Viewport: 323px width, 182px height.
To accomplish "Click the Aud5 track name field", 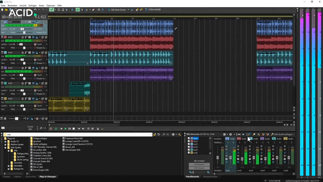I will (x=14, y=83).
